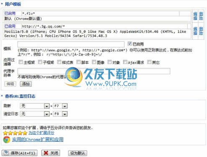Open the 刷新 key dropdown showing F7
Screen dimensions: 207x157
pyautogui.click(x=60, y=106)
